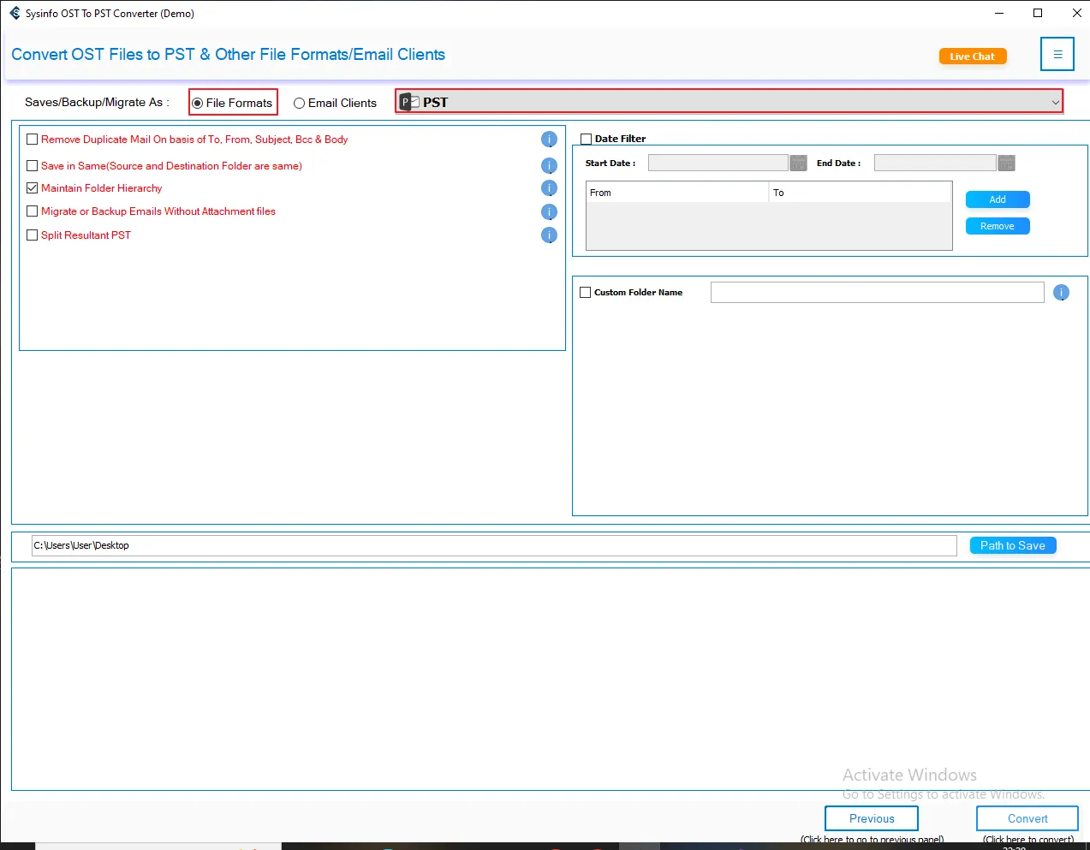This screenshot has height=850, width=1090.
Task: Click info icon beside Custom Folder Name
Action: point(1061,293)
